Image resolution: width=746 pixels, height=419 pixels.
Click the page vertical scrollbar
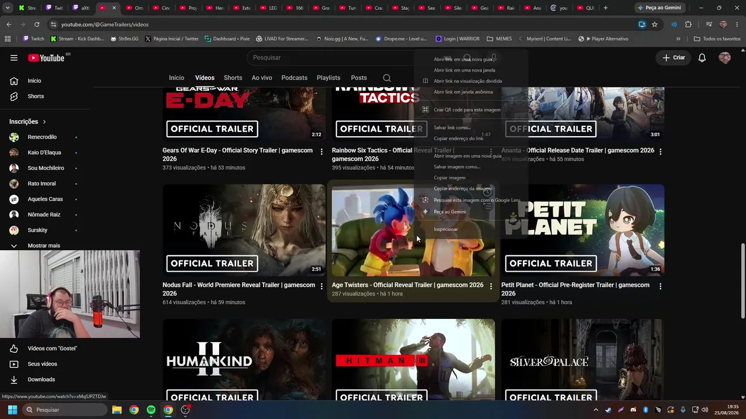point(743,280)
